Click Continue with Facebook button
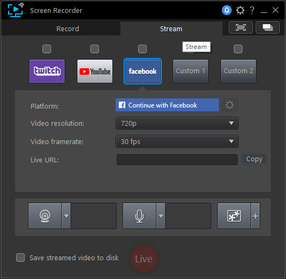This screenshot has width=286, height=279. [x=167, y=105]
